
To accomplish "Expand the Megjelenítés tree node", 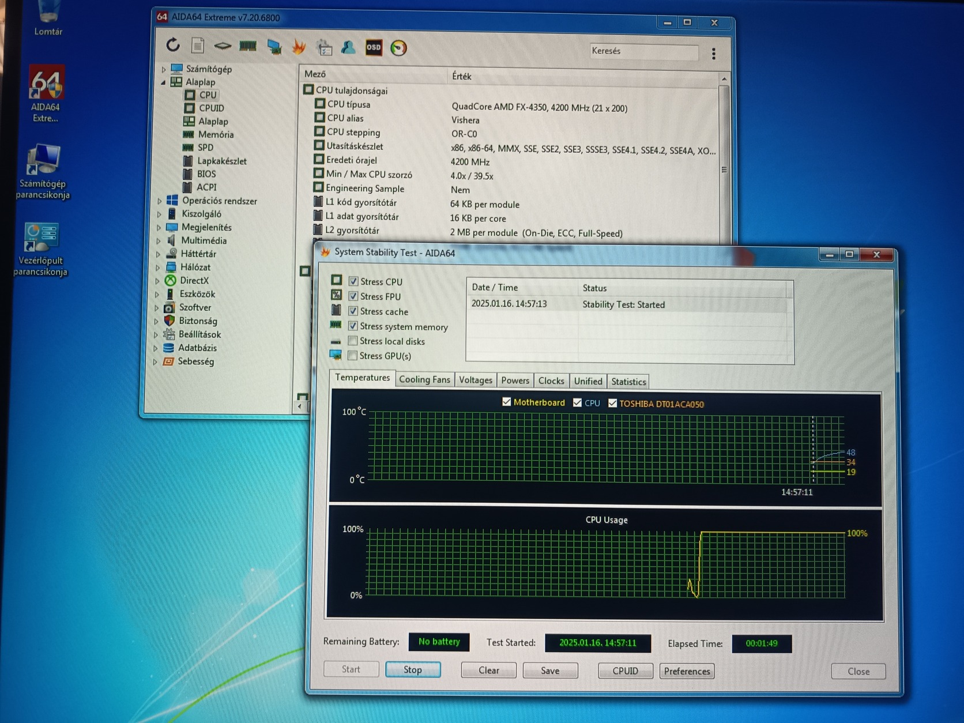I will tap(159, 228).
